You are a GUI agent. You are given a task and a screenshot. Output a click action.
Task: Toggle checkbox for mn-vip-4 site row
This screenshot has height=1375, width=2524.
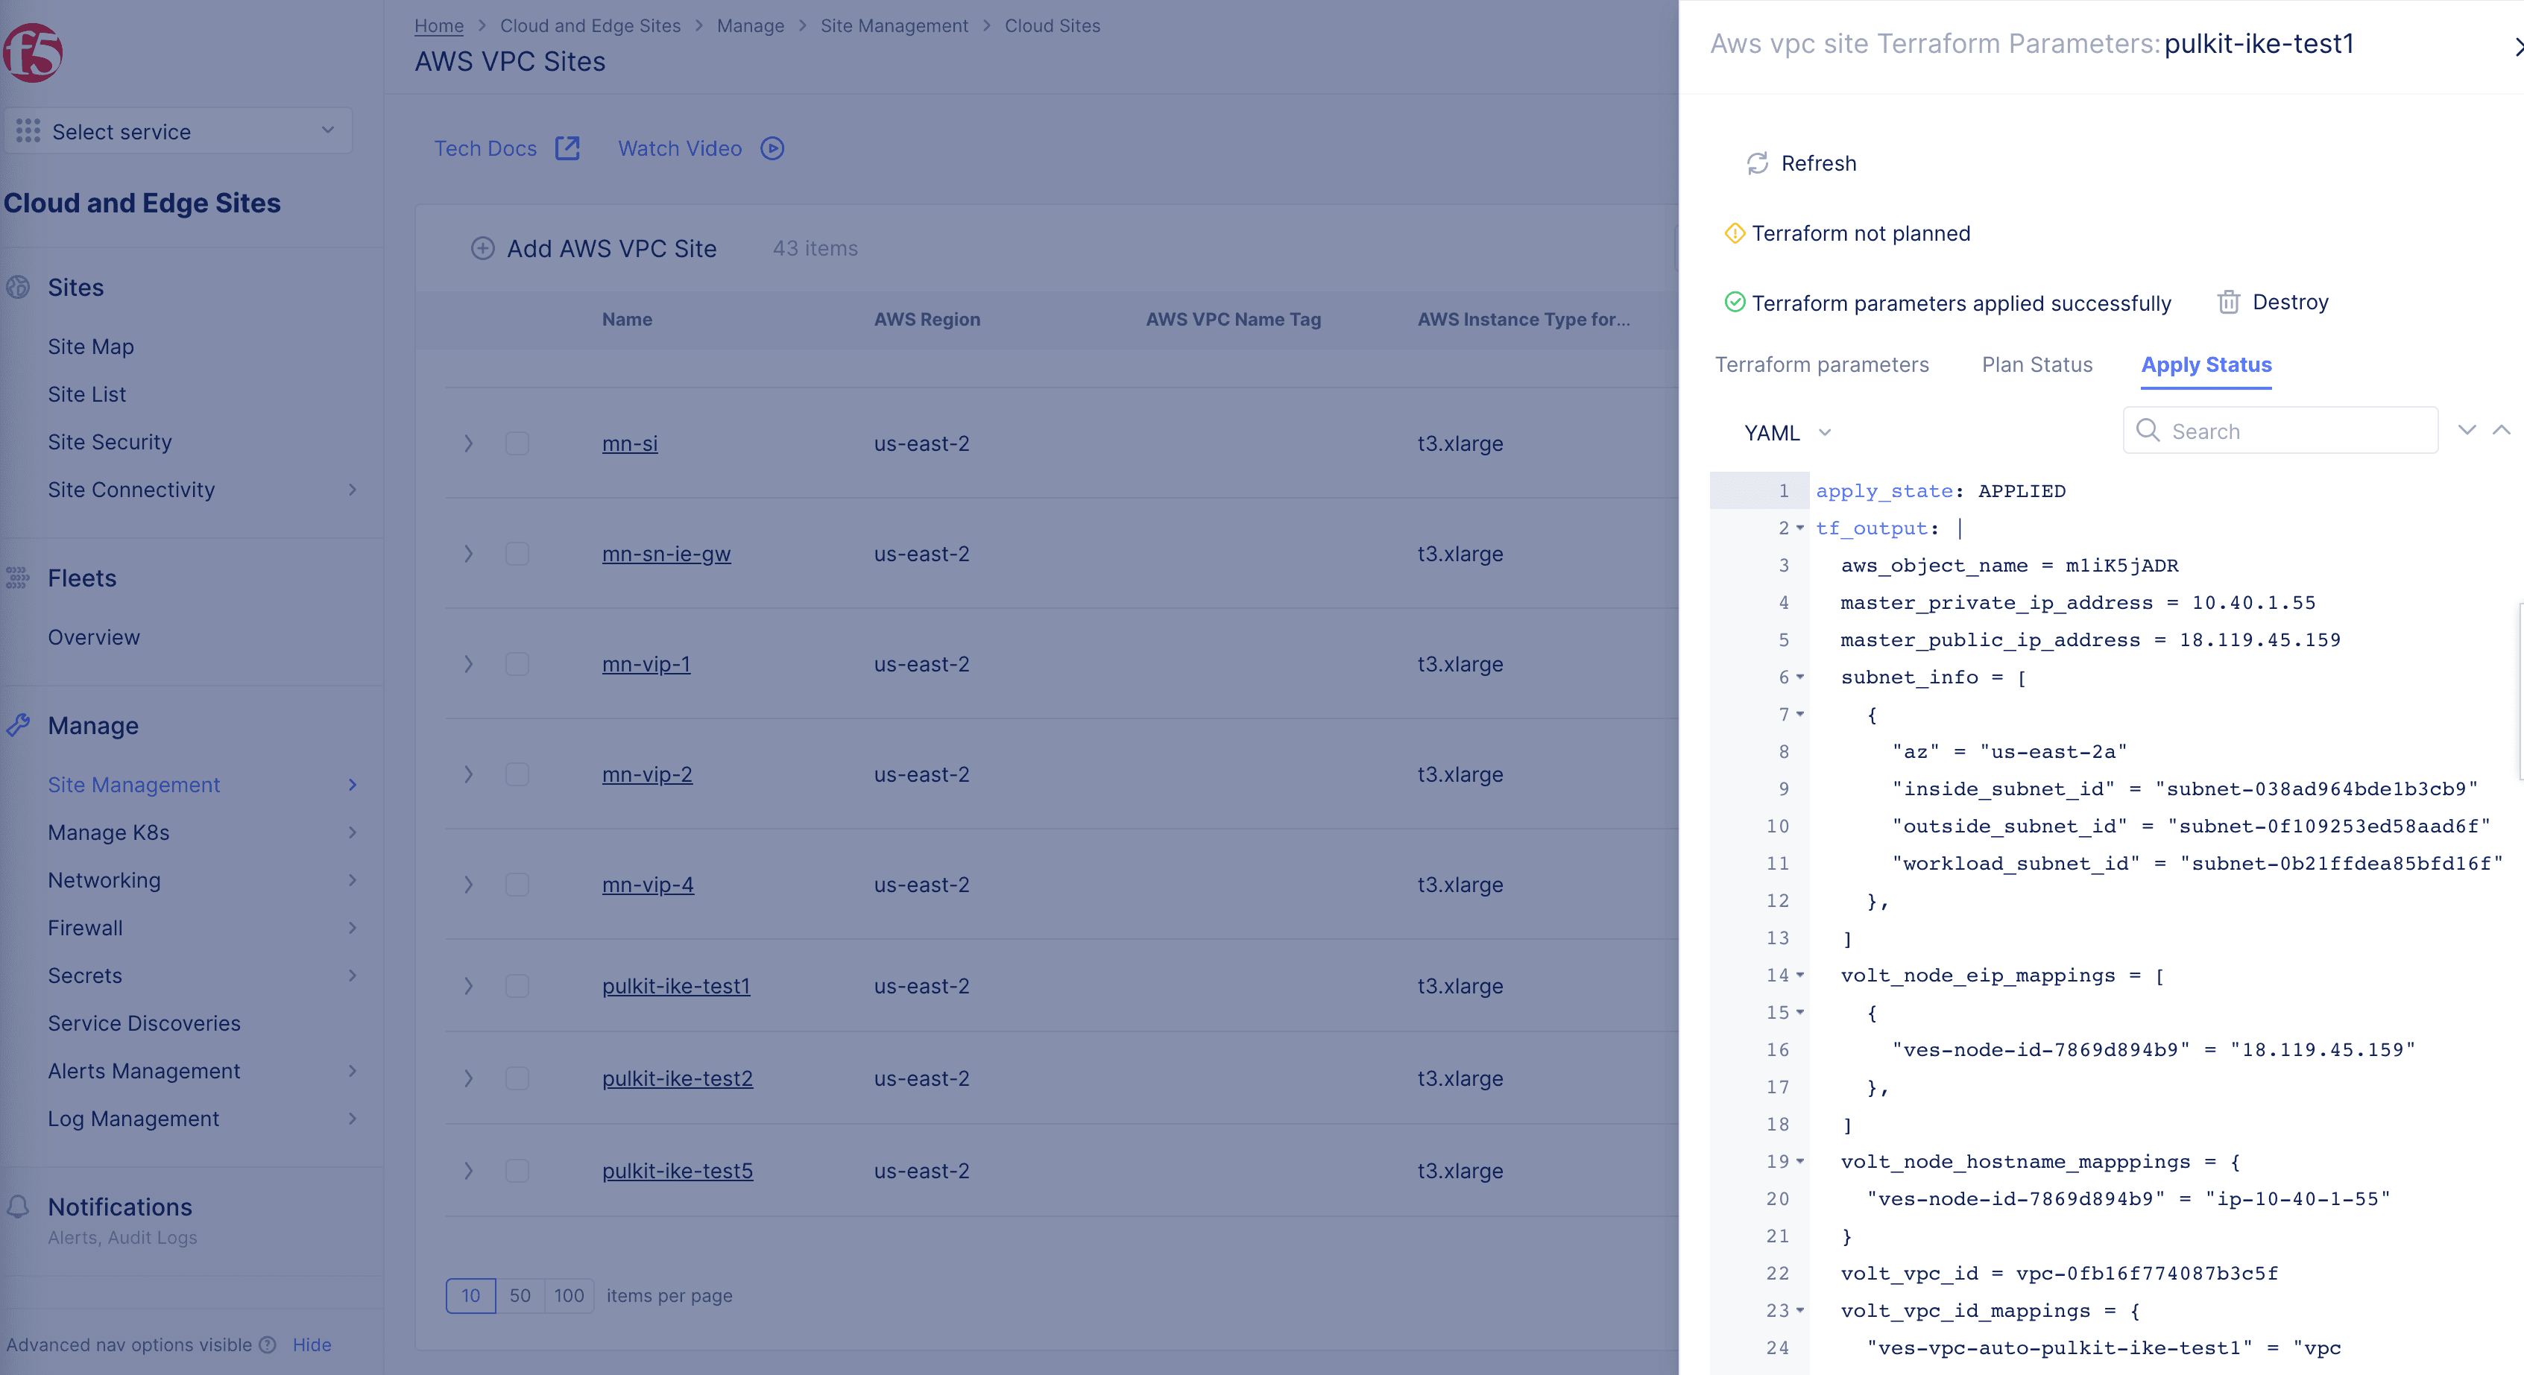(520, 884)
